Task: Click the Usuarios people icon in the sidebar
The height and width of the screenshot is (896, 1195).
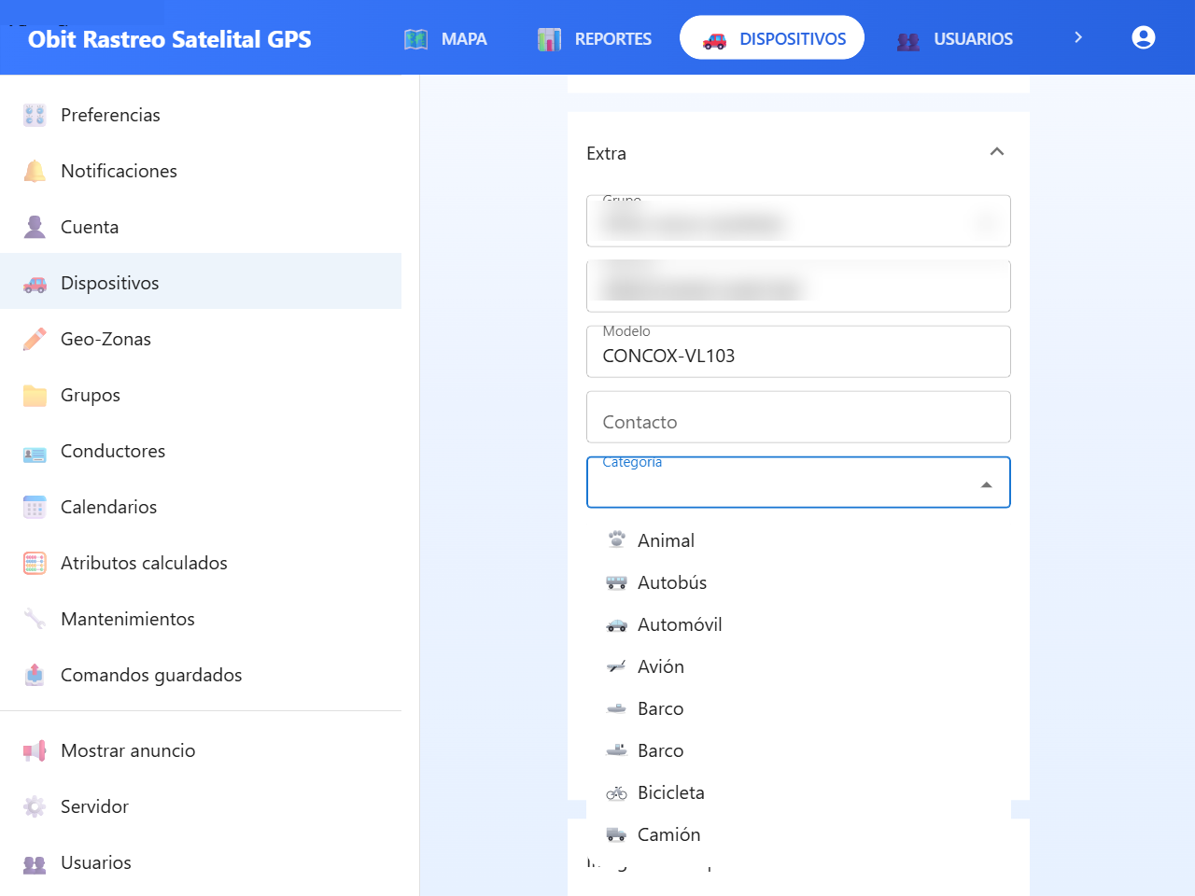Action: pyautogui.click(x=35, y=863)
